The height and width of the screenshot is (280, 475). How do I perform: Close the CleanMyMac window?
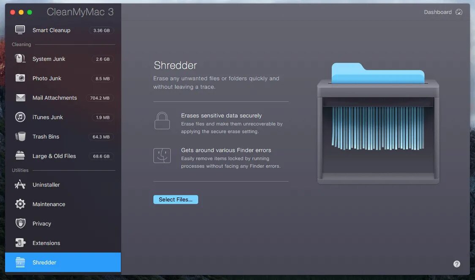[x=13, y=12]
